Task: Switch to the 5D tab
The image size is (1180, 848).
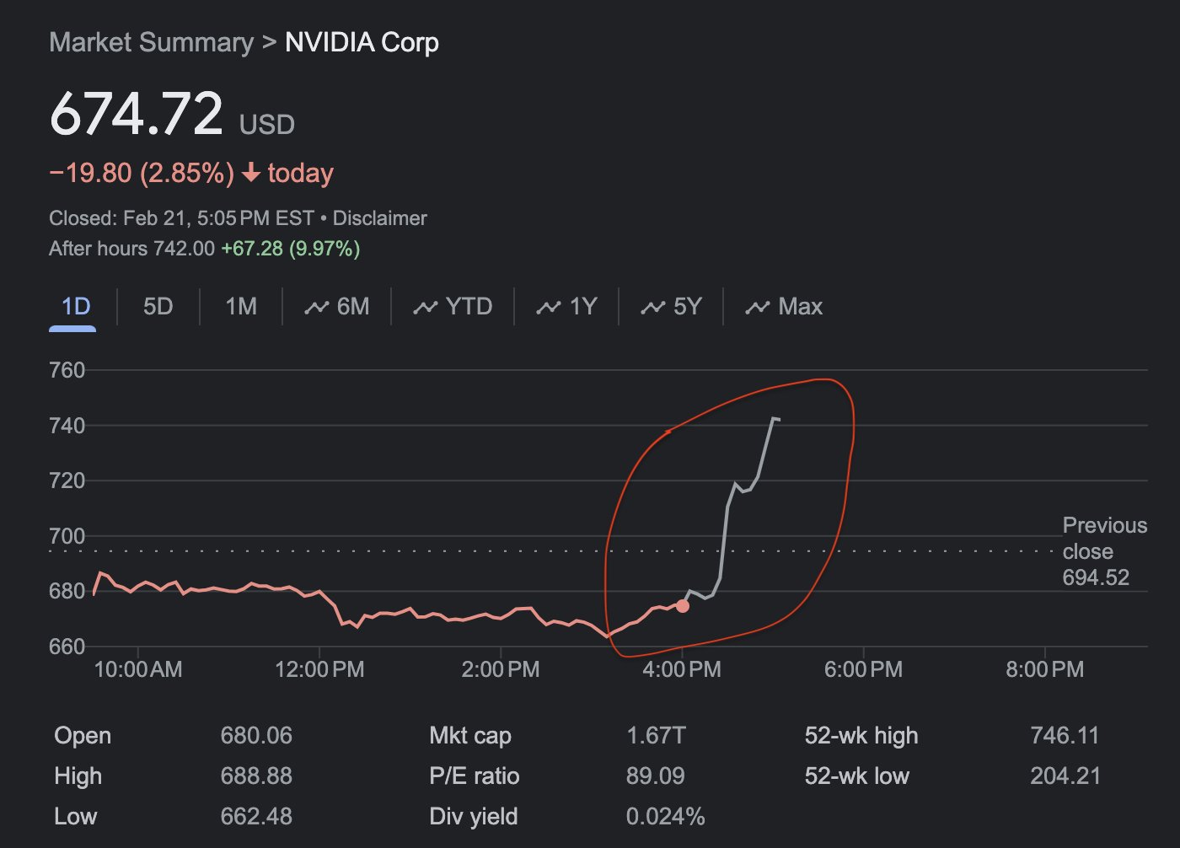Action: coord(158,306)
